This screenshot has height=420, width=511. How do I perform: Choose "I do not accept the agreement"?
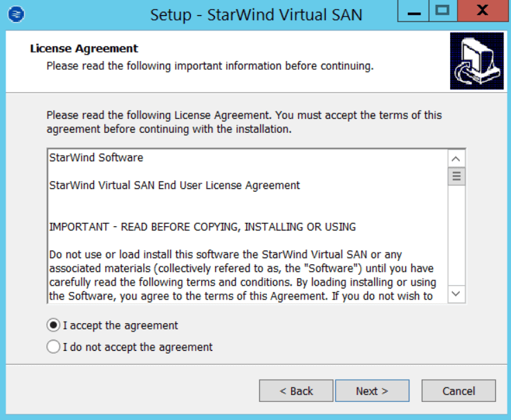point(53,347)
